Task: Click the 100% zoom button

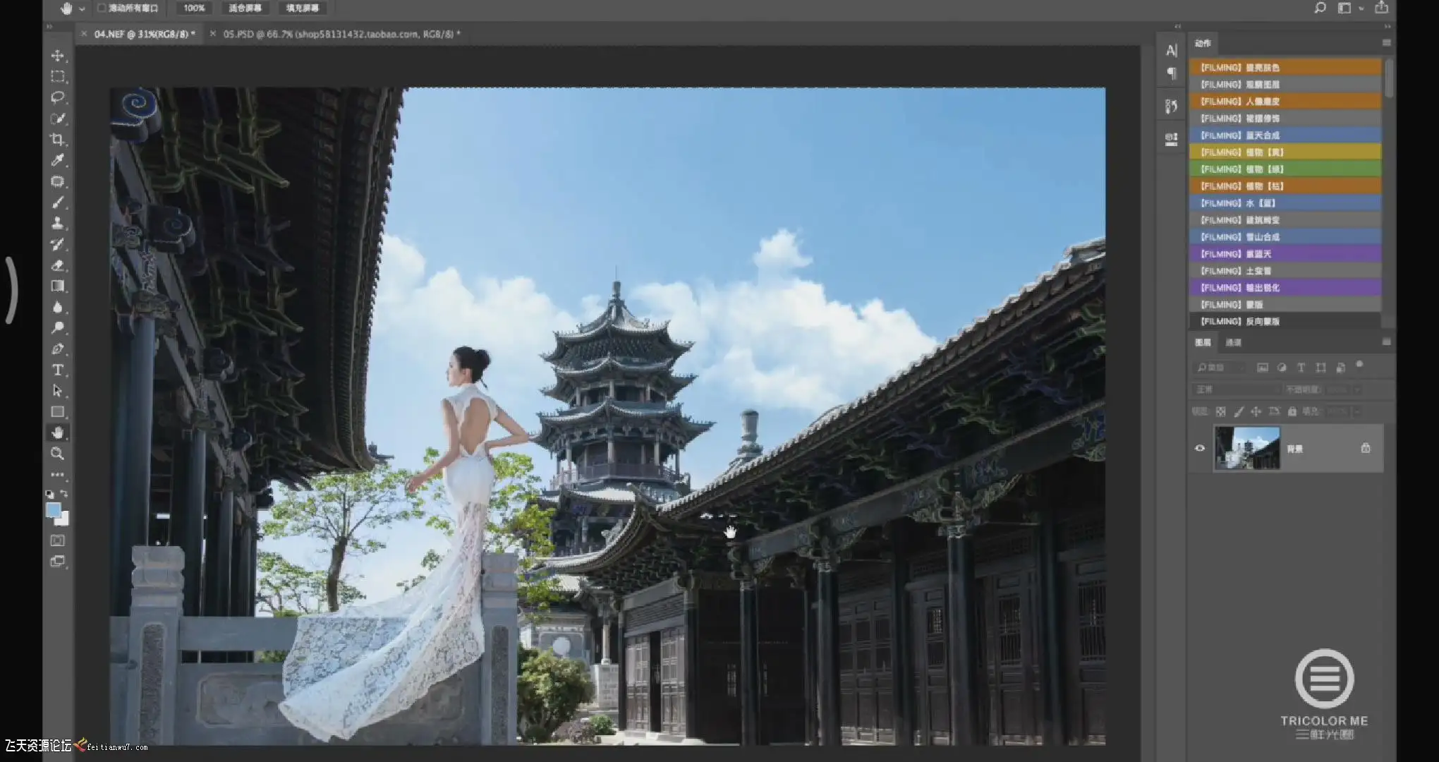Action: [194, 8]
